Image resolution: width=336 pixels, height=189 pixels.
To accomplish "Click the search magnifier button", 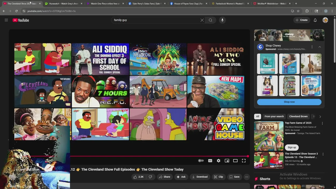I will tap(211, 20).
